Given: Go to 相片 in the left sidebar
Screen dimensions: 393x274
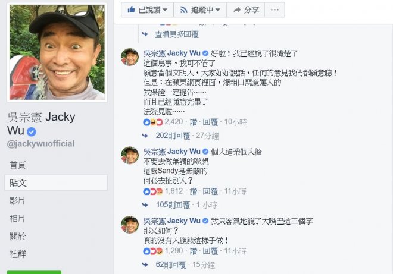Looking at the screenshot, I should pos(17,219).
